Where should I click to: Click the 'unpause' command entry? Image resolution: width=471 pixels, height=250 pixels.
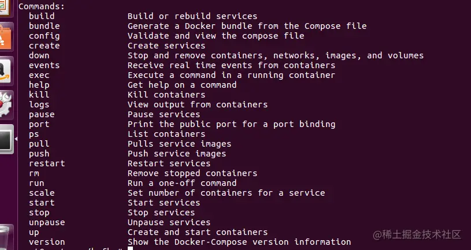(47, 223)
